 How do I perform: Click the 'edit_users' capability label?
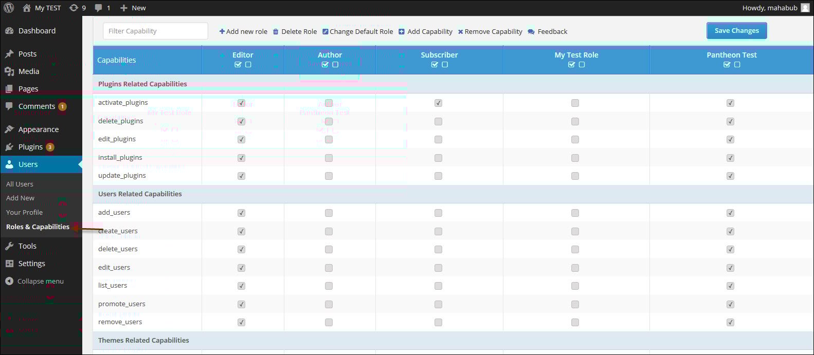[114, 268]
